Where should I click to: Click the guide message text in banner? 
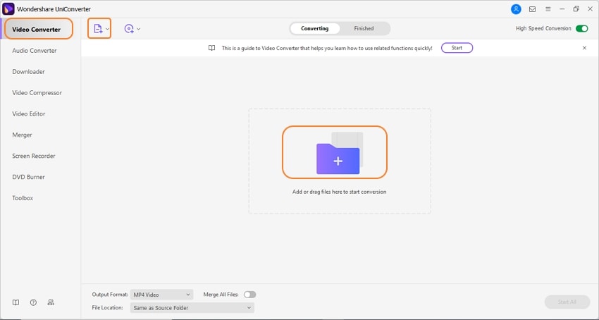[327, 48]
